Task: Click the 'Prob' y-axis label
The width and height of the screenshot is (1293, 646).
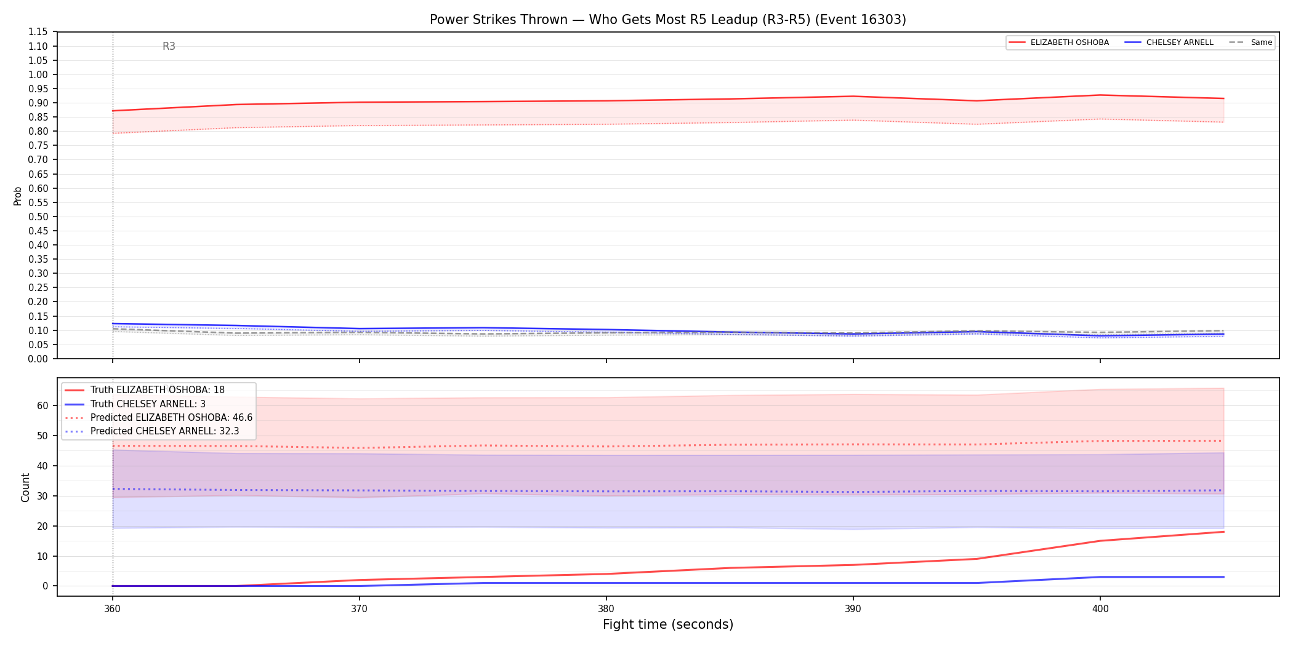Action: [18, 196]
